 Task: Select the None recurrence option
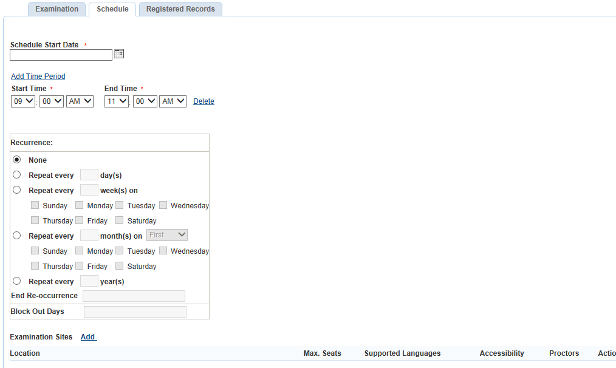[17, 160]
